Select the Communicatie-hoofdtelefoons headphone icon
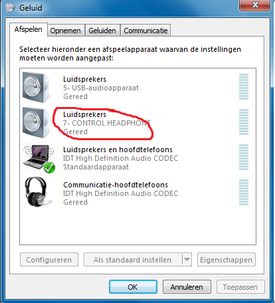Viewport: 275px width, 303px height. [38, 192]
